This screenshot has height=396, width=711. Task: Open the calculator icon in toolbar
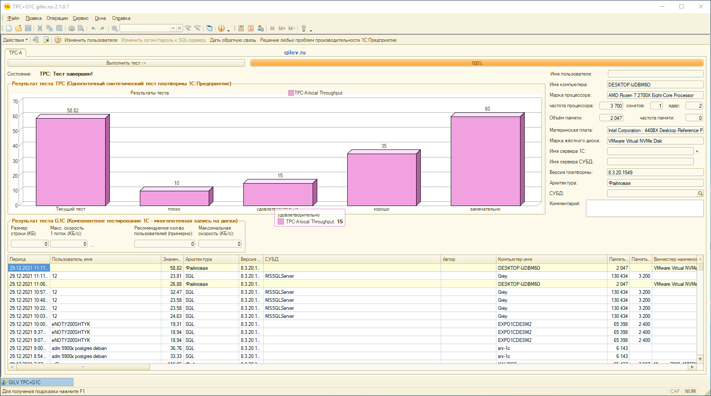tap(241, 28)
